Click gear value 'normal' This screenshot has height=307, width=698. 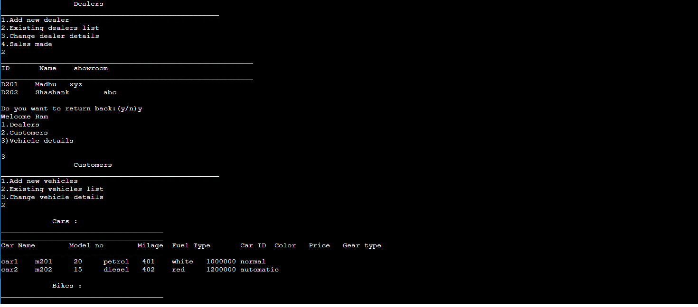(x=253, y=262)
